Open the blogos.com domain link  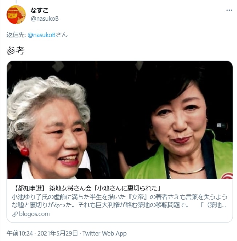click(x=34, y=214)
